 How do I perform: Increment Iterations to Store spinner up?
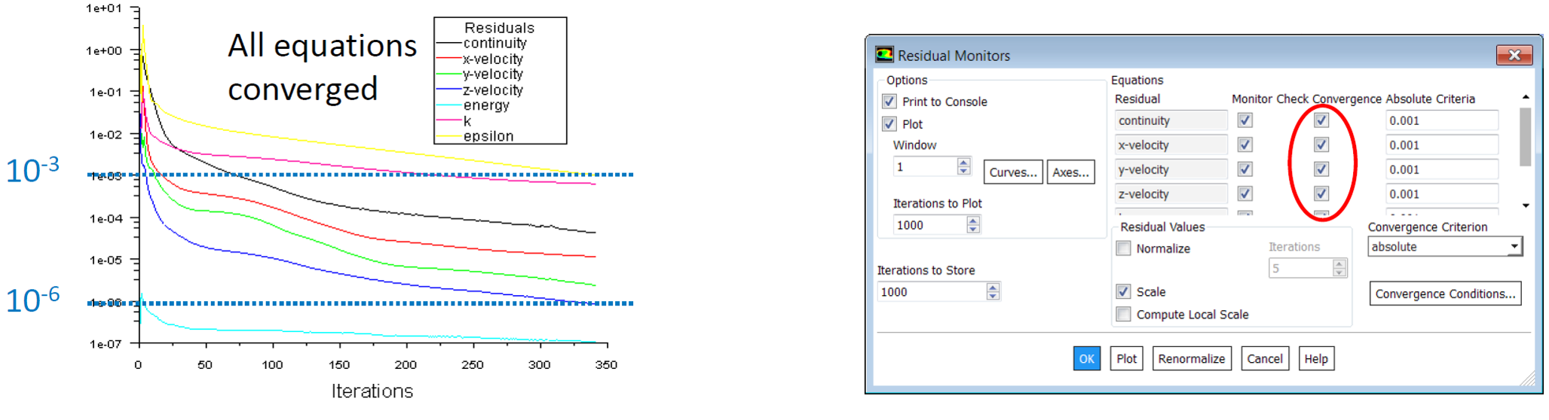pyautogui.click(x=993, y=288)
